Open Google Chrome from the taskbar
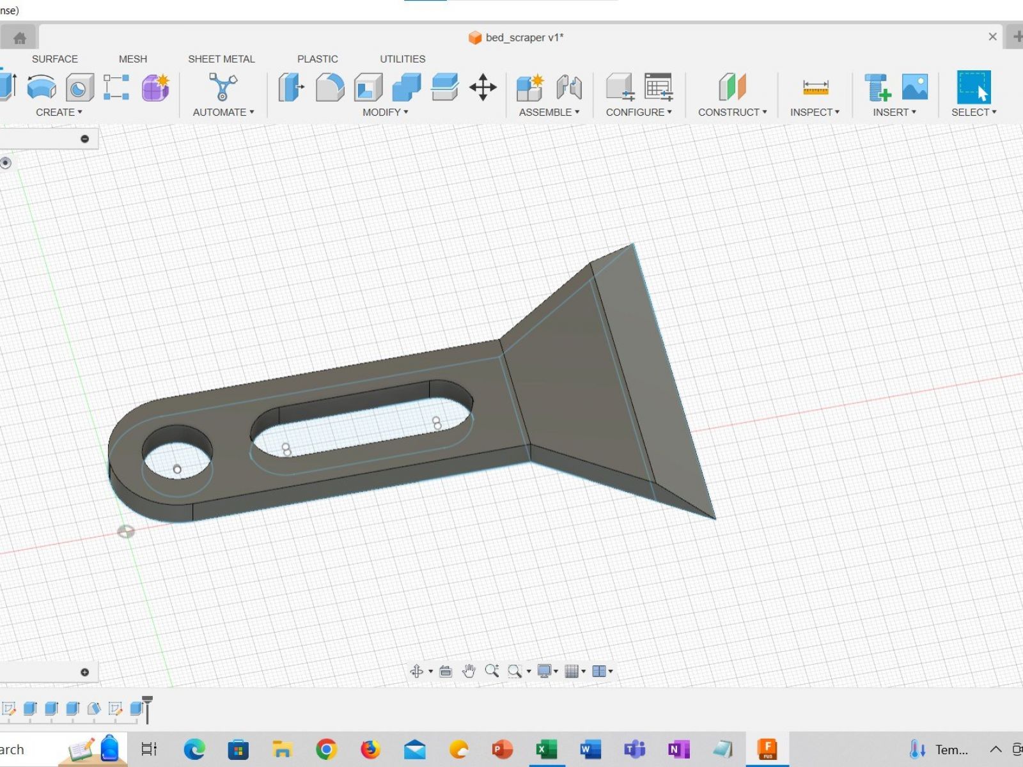The image size is (1023, 767). (326, 749)
